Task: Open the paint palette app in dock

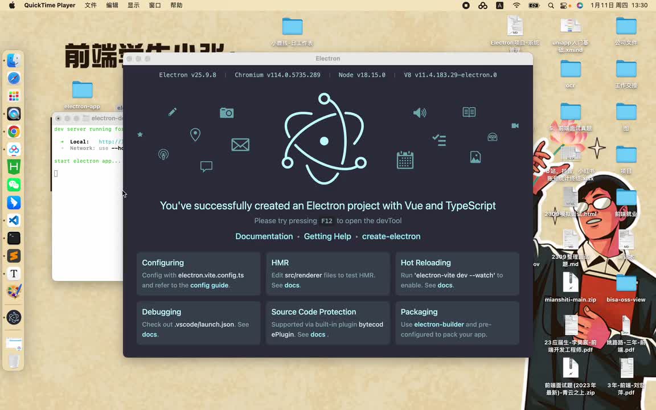Action: (x=14, y=291)
